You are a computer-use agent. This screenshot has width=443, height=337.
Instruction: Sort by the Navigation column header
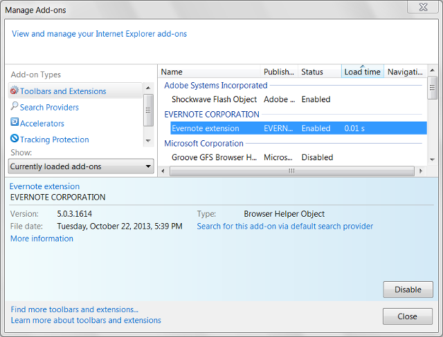click(405, 72)
